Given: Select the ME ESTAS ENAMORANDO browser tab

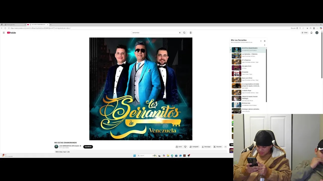Looking at the screenshot, I should pos(37,25).
